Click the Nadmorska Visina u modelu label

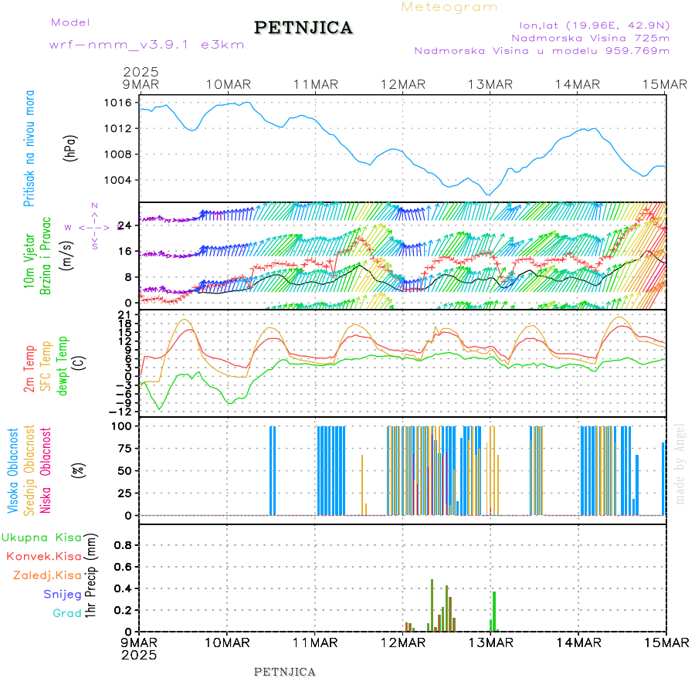click(541, 50)
